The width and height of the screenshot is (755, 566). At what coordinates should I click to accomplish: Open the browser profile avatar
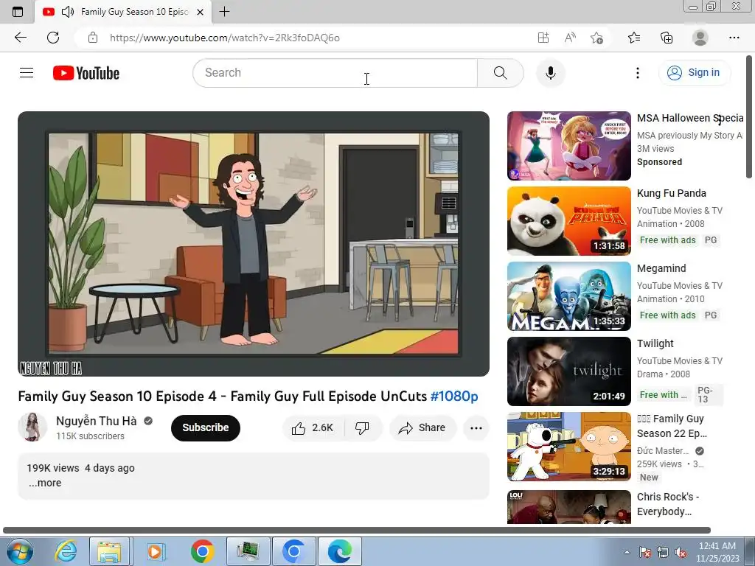[x=700, y=38]
